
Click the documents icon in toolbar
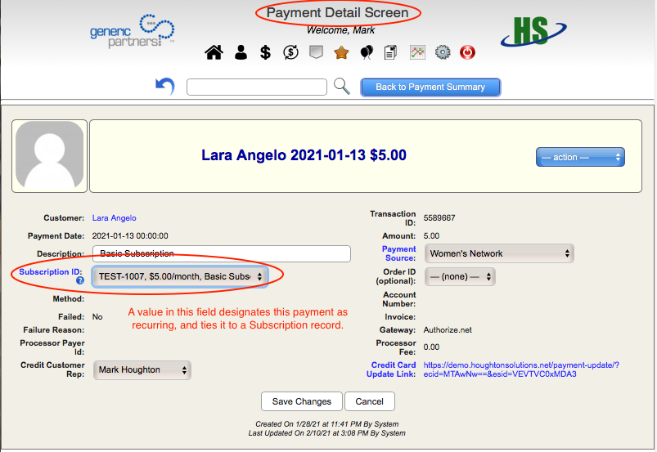[x=391, y=53]
